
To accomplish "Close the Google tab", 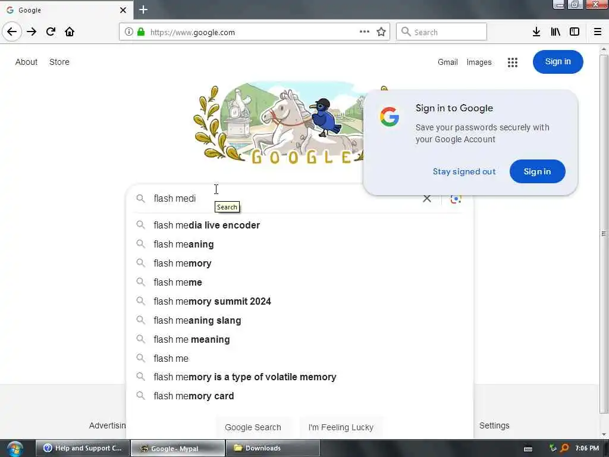I will tap(123, 10).
